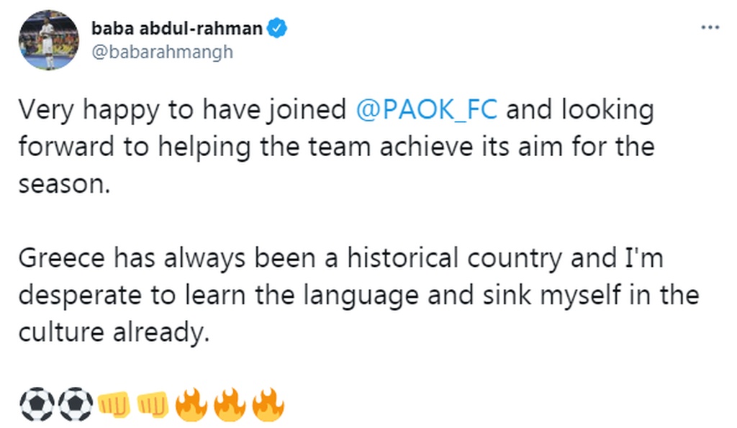Click the second soccer ball emoji

pyautogui.click(x=75, y=405)
